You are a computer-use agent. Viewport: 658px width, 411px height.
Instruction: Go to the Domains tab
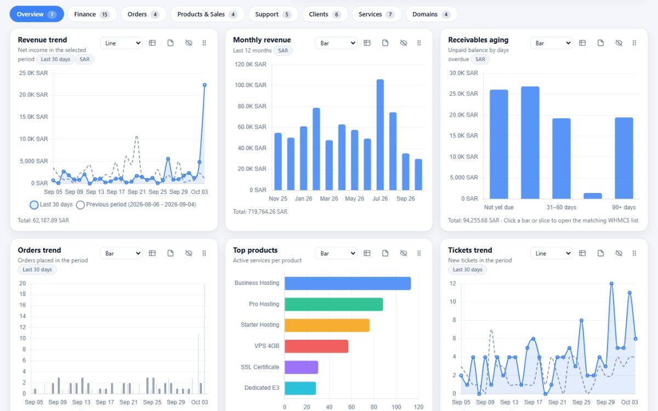point(432,14)
